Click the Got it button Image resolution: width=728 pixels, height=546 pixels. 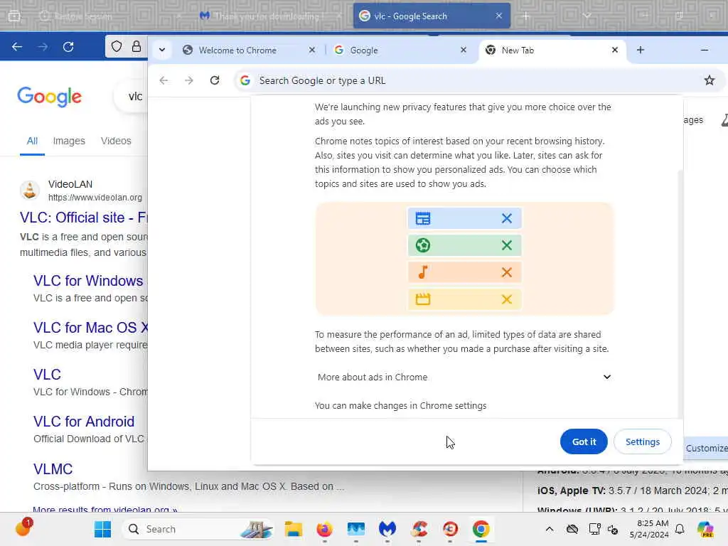pos(584,441)
